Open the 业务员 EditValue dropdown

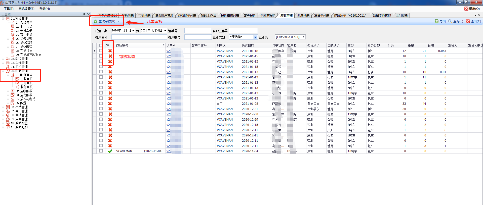coord(303,37)
